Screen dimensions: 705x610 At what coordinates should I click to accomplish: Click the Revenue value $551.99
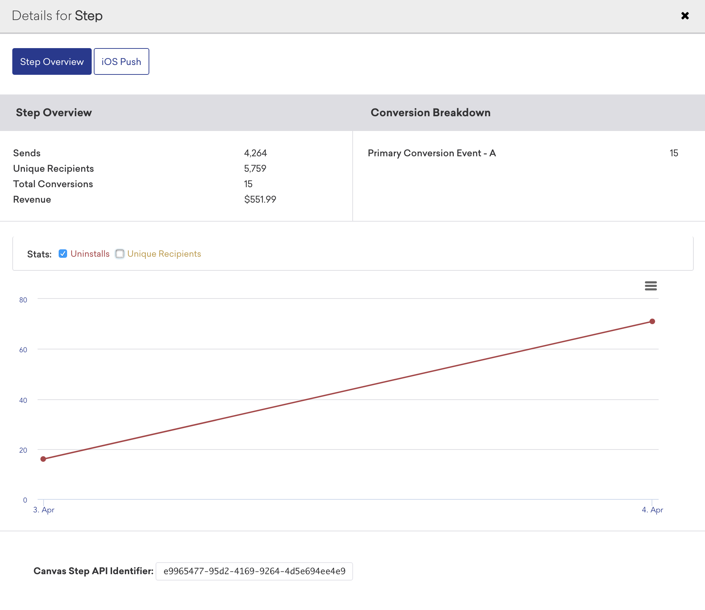[x=260, y=199]
